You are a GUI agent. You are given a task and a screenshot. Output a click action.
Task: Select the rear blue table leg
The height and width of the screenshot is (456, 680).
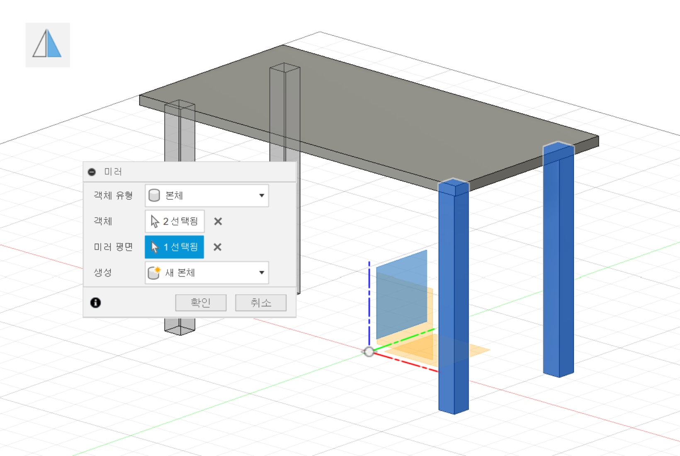coord(559,259)
